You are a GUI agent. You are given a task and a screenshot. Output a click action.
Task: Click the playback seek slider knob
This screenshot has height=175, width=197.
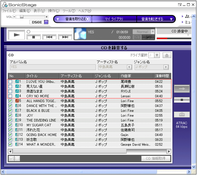coord(29,32)
